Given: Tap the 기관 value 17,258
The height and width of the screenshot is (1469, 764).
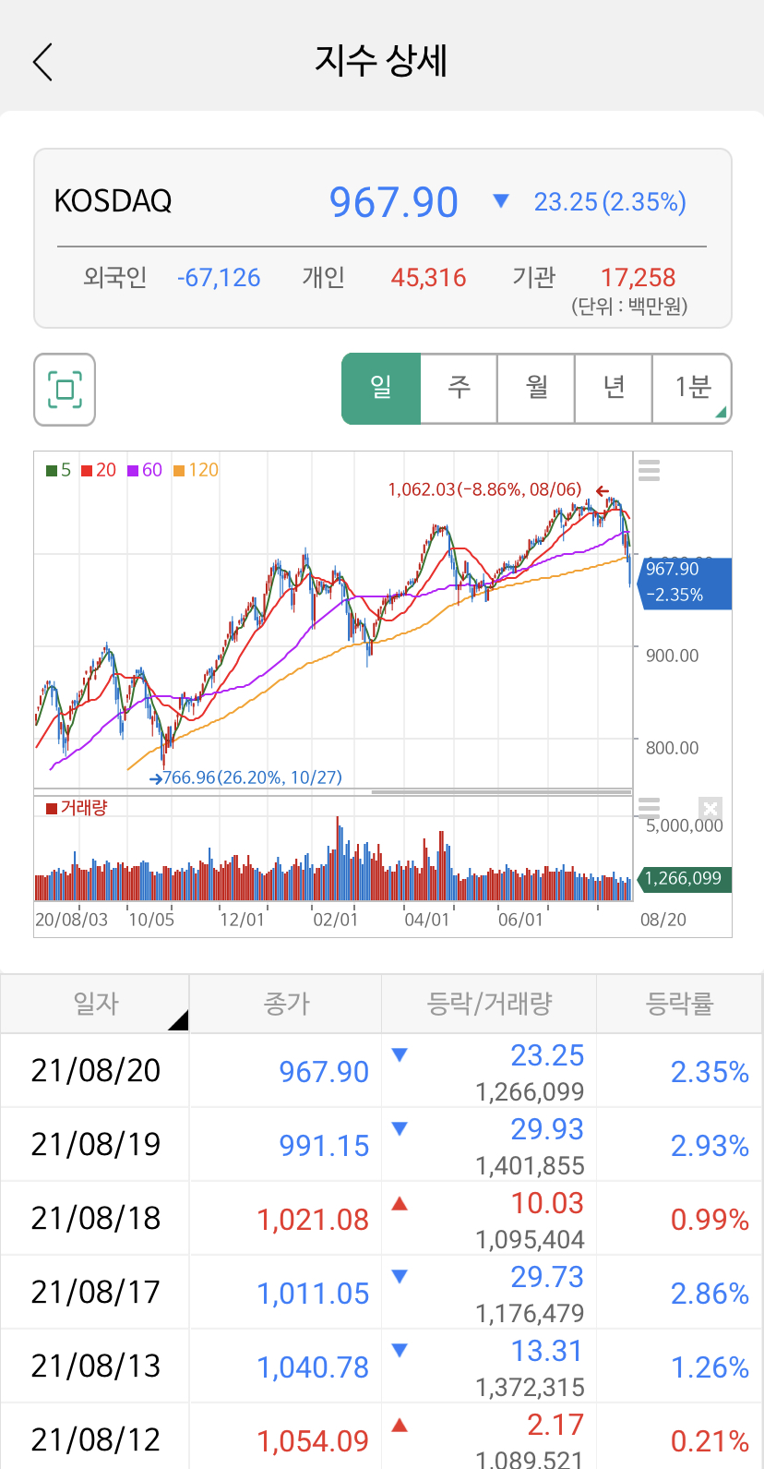Looking at the screenshot, I should [x=639, y=277].
